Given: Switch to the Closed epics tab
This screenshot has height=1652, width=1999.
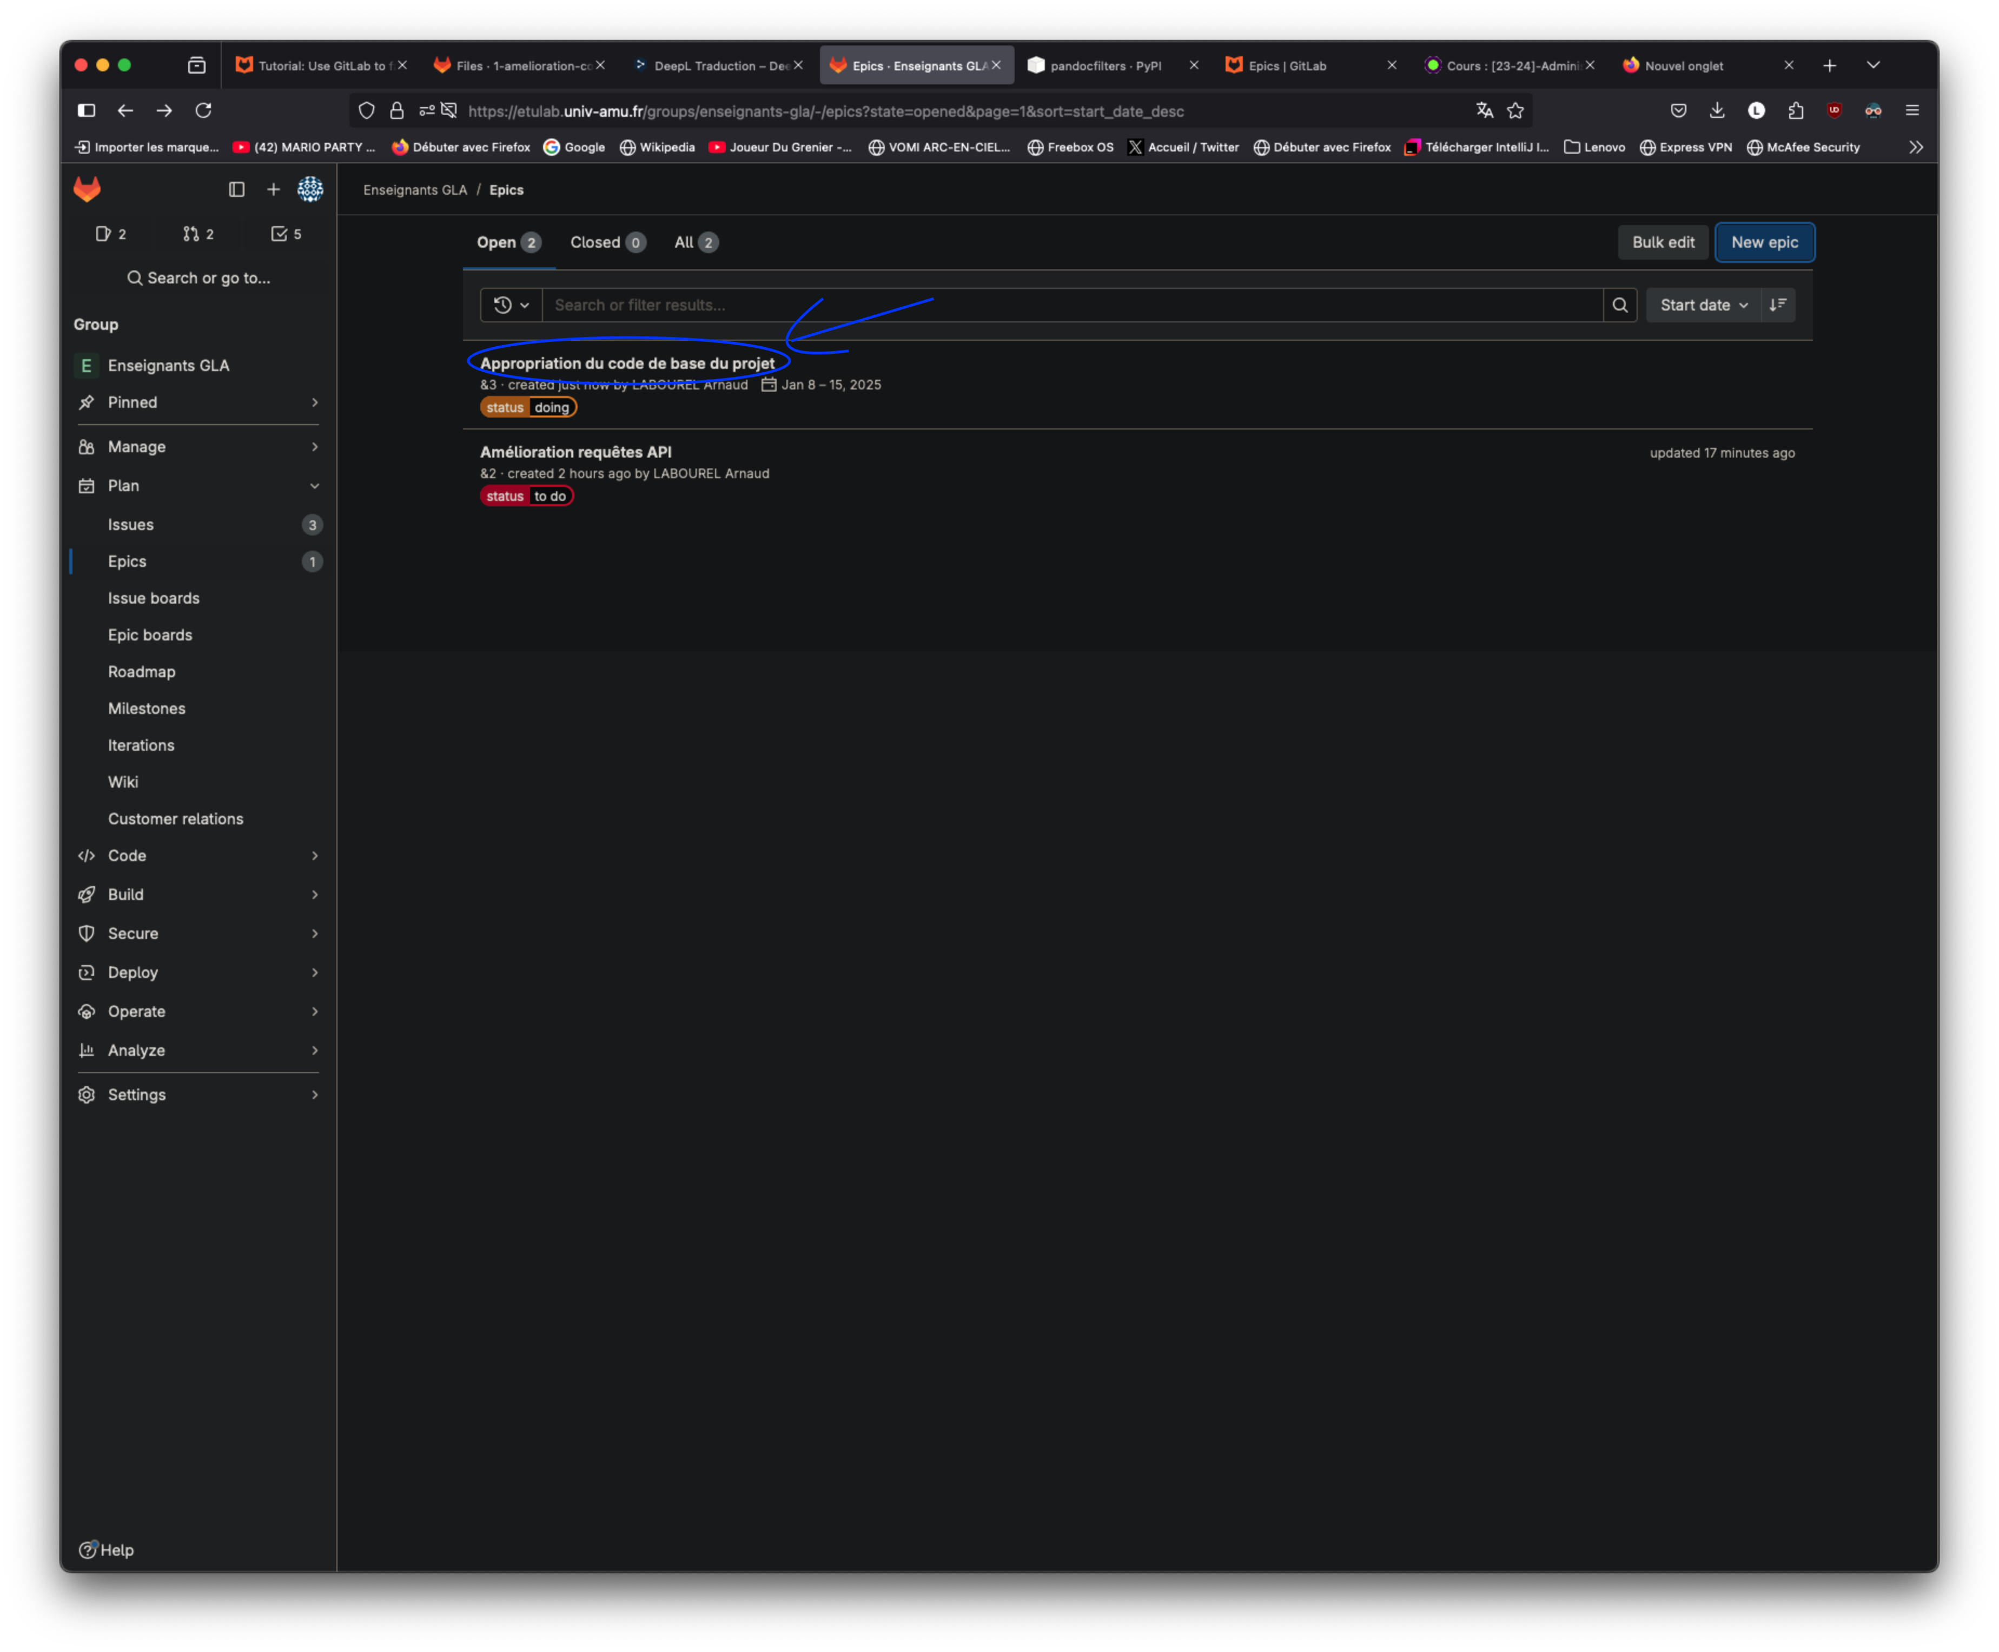Looking at the screenshot, I should (x=608, y=243).
